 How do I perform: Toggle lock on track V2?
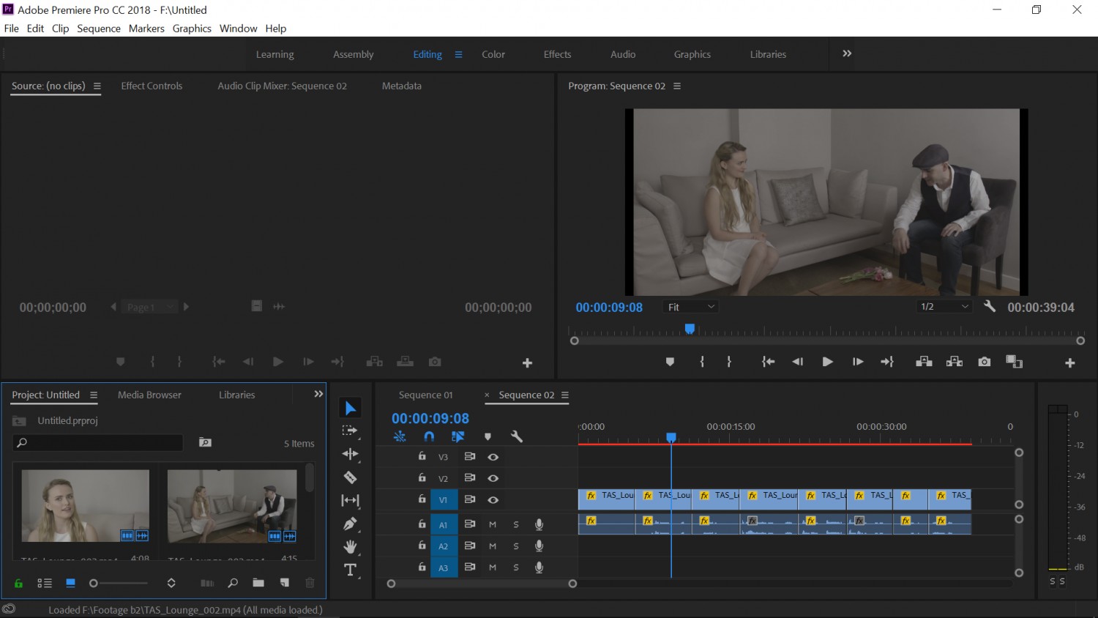coord(422,477)
